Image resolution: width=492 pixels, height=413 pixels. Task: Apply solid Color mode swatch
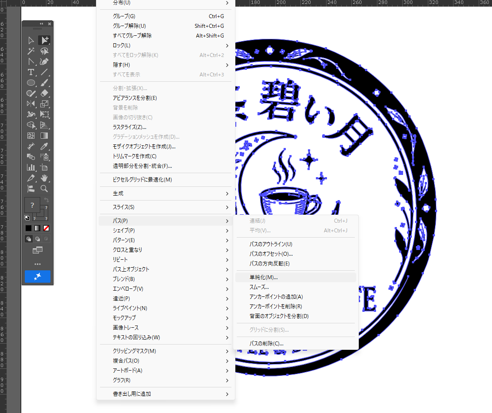point(29,228)
